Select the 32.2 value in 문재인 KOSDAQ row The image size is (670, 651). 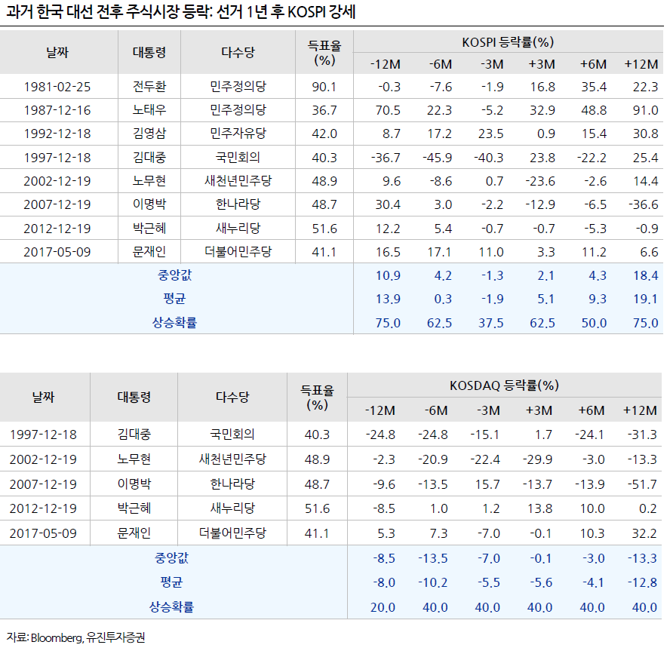(x=644, y=533)
